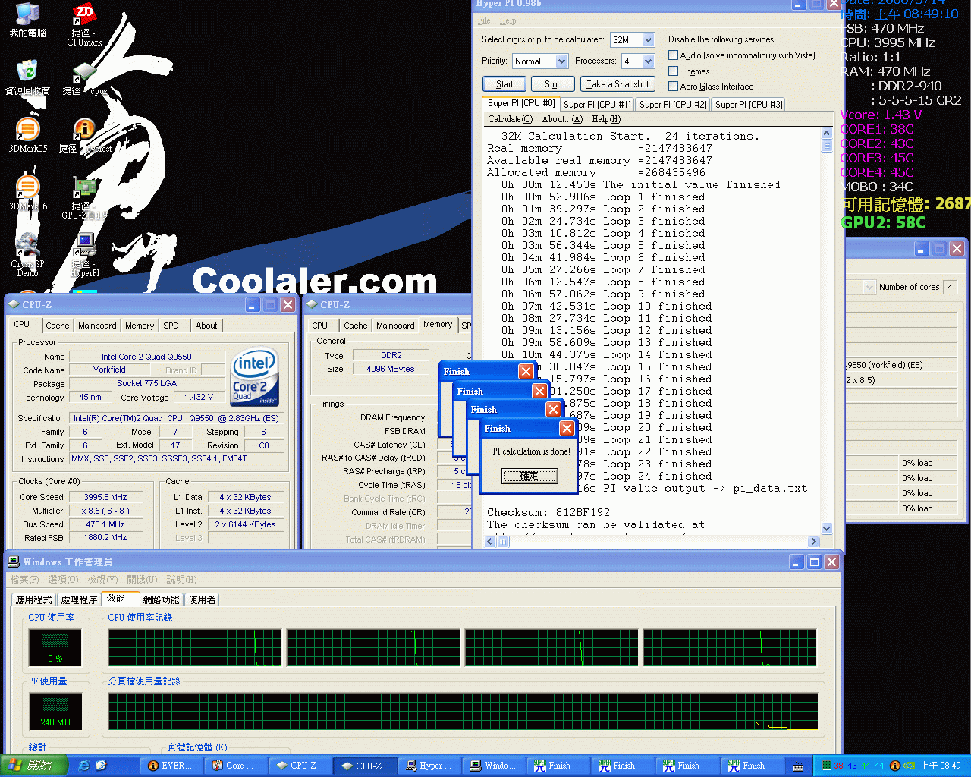Click the Super PI log scroll-up arrow
This screenshot has height=777, width=971.
[827, 134]
